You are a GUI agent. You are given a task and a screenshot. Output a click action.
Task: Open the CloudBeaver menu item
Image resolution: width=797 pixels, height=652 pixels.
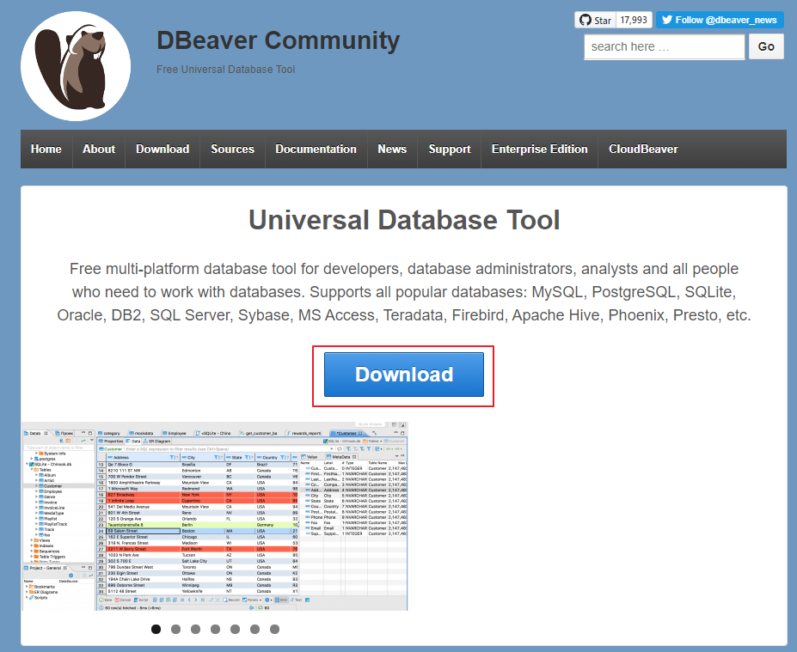[643, 149]
